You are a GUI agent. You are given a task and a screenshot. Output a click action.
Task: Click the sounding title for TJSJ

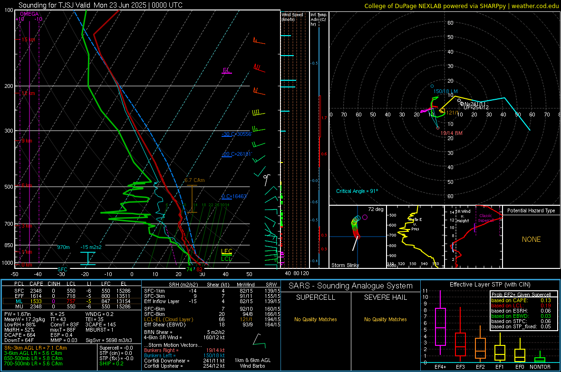pos(100,5)
